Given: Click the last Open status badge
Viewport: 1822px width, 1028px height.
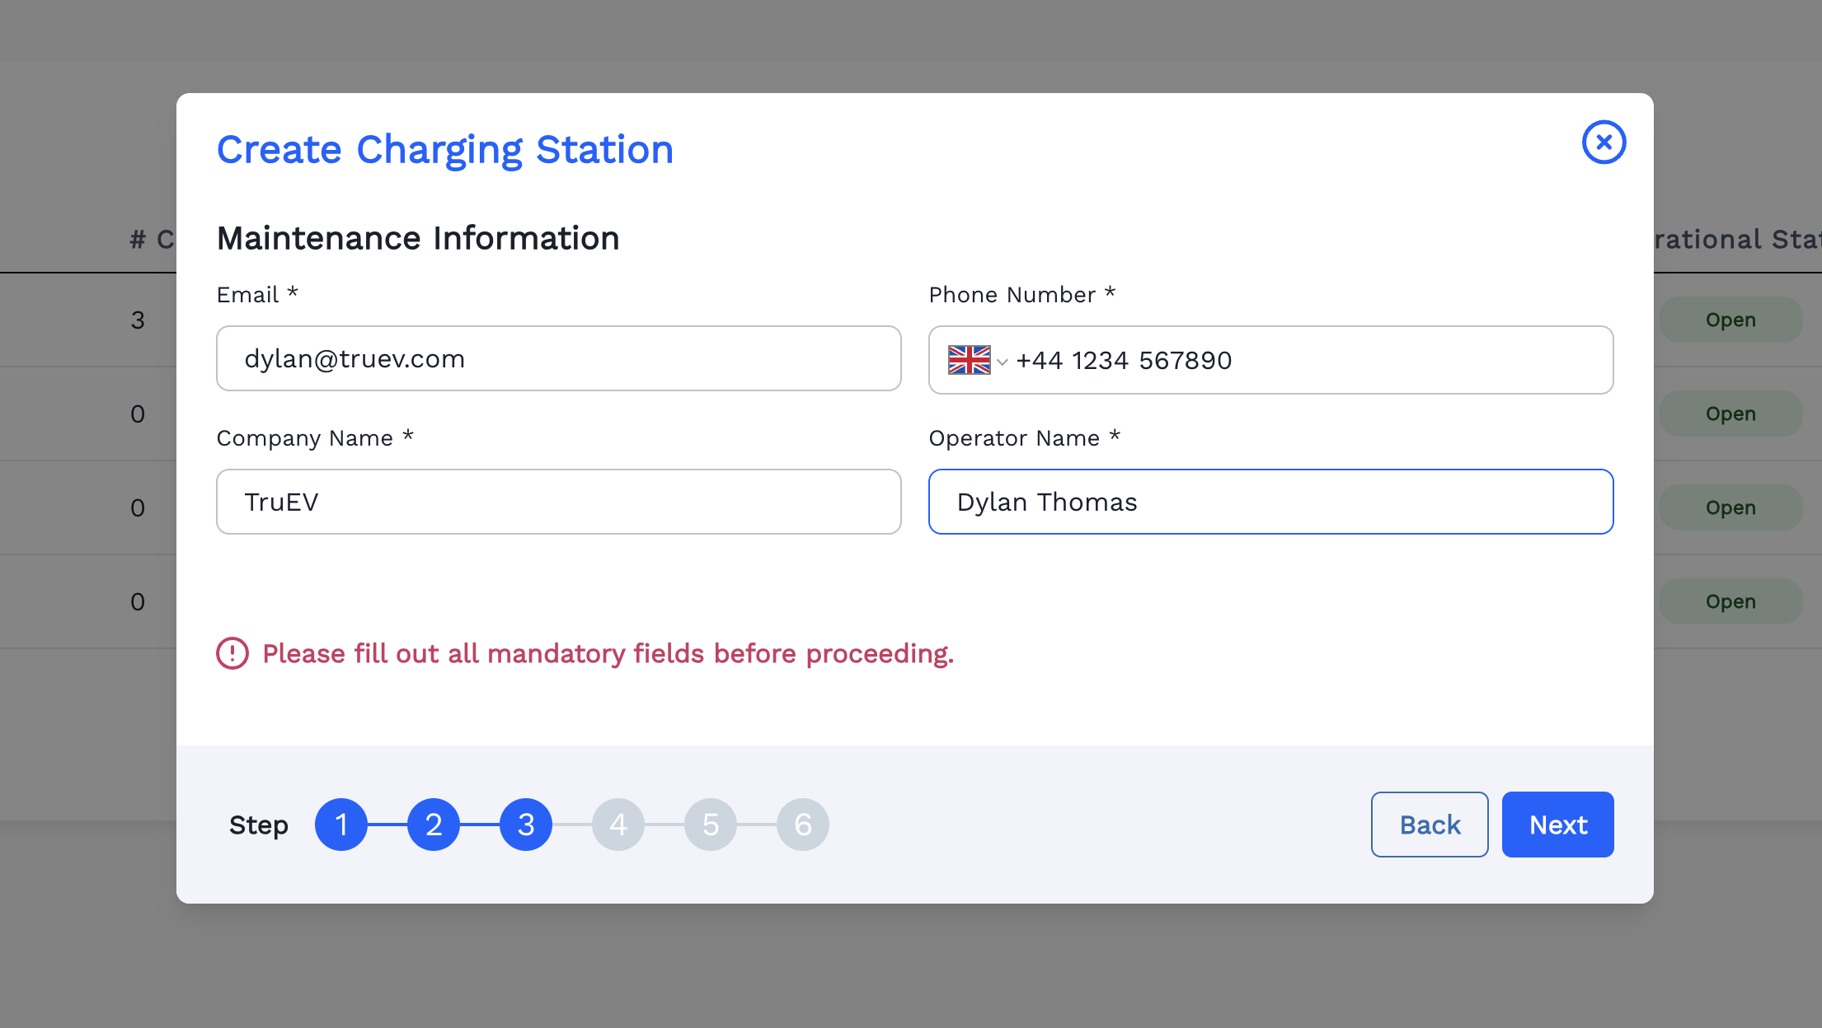Looking at the screenshot, I should pyautogui.click(x=1730, y=601).
